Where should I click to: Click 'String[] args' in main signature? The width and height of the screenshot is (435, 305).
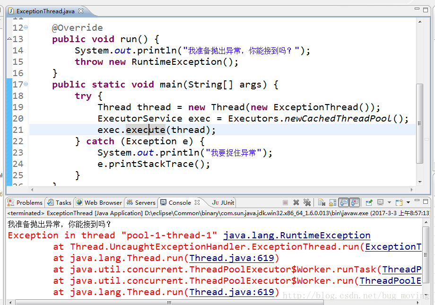[x=225, y=84]
